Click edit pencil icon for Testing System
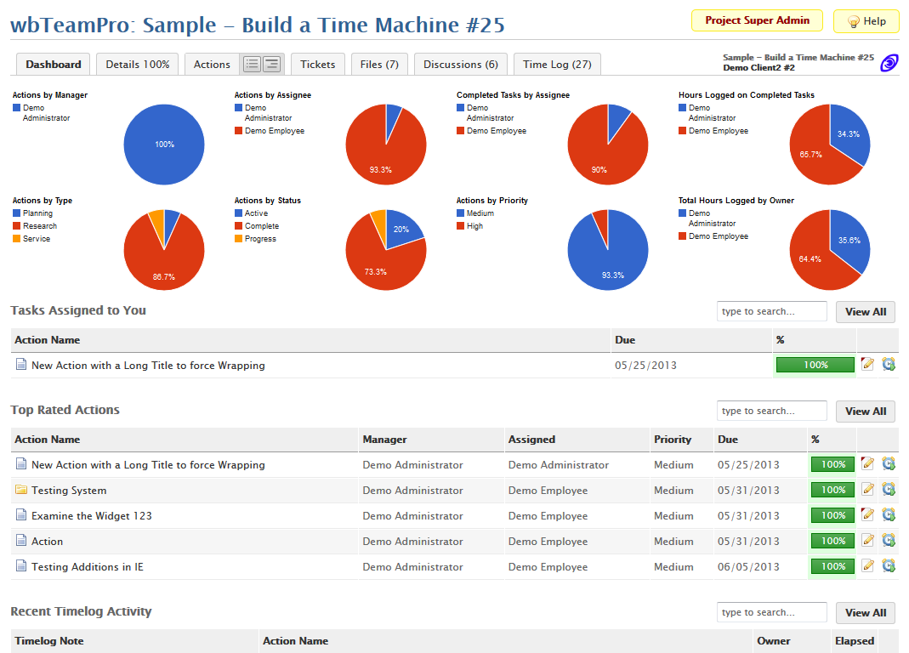This screenshot has width=909, height=653. coord(867,490)
